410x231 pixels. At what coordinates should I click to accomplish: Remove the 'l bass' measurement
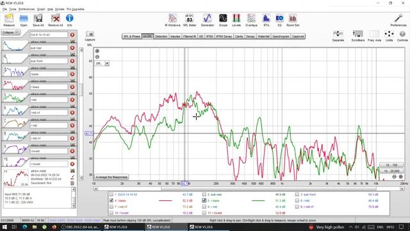point(72,74)
